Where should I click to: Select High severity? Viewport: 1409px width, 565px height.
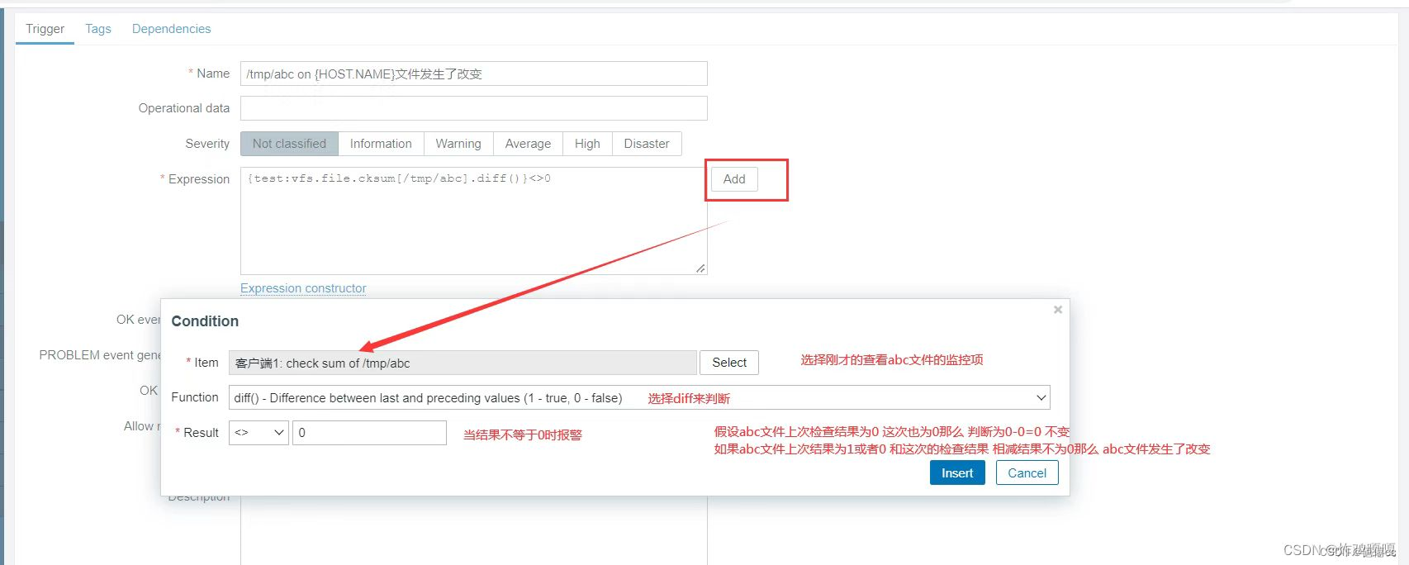coord(587,144)
